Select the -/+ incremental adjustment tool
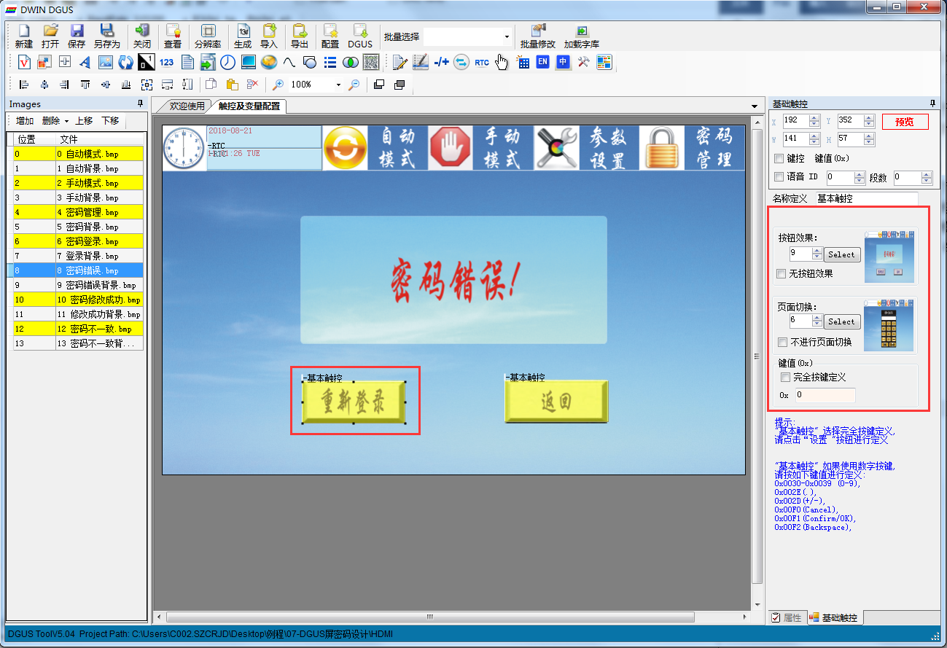This screenshot has width=947, height=648. point(441,62)
